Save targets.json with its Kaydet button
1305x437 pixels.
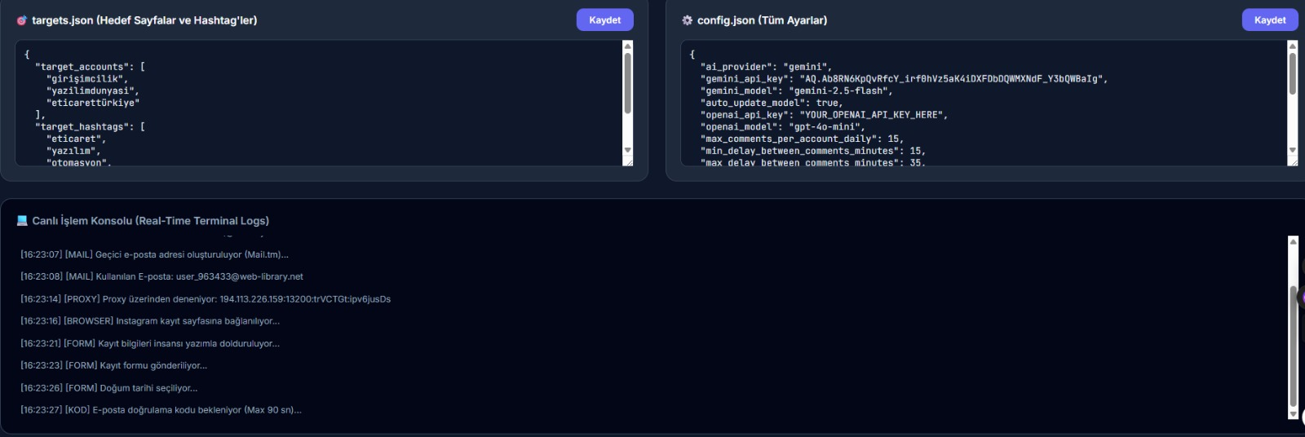point(604,20)
